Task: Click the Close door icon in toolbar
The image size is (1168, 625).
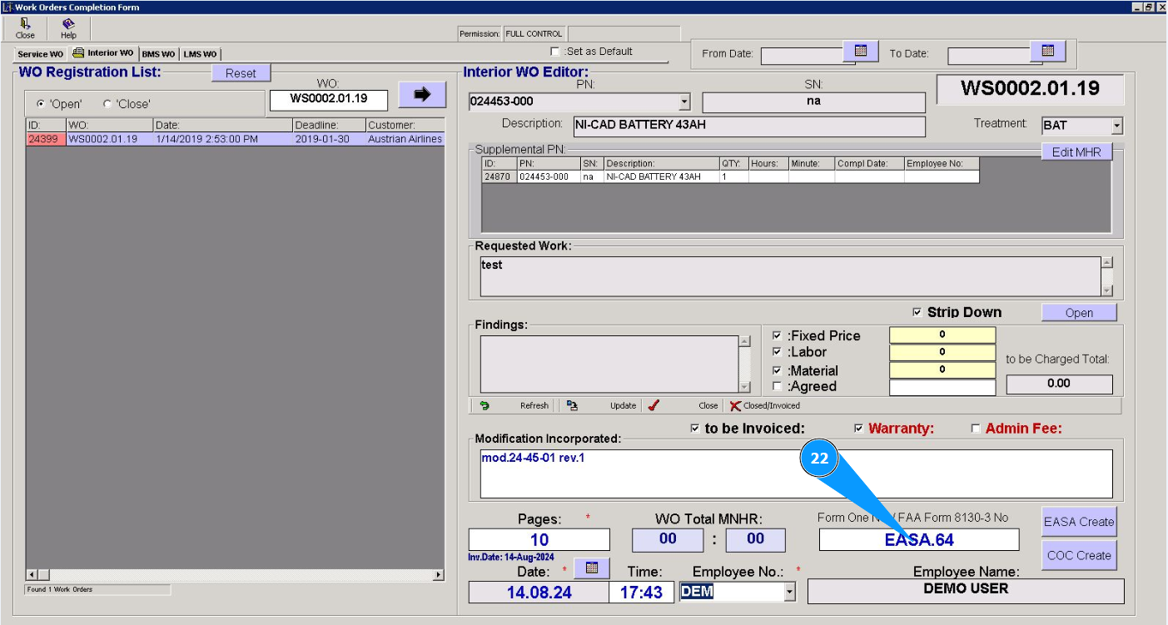Action: click(x=25, y=24)
